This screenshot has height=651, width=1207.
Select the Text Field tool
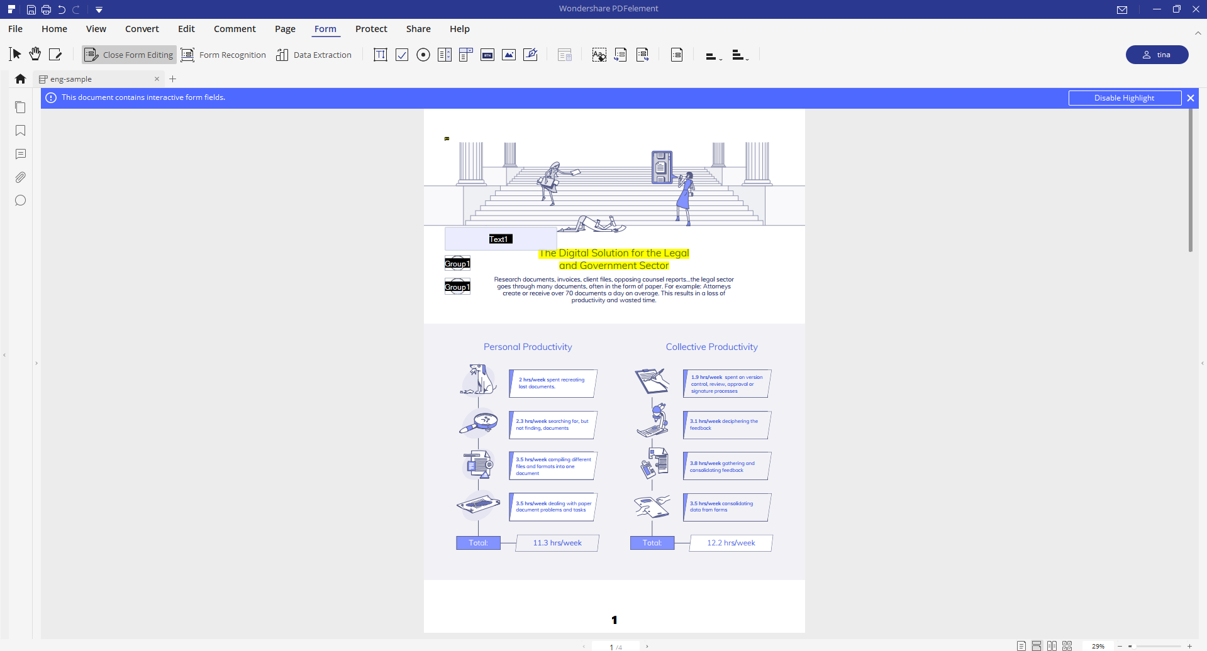coord(380,55)
